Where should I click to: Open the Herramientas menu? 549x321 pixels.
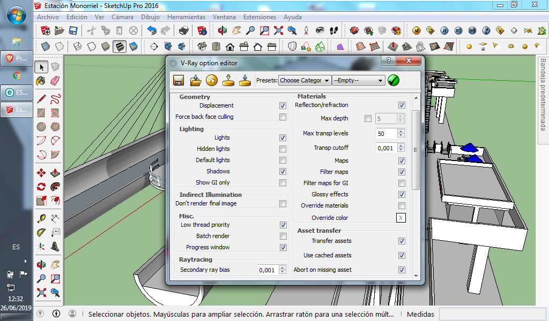[186, 17]
